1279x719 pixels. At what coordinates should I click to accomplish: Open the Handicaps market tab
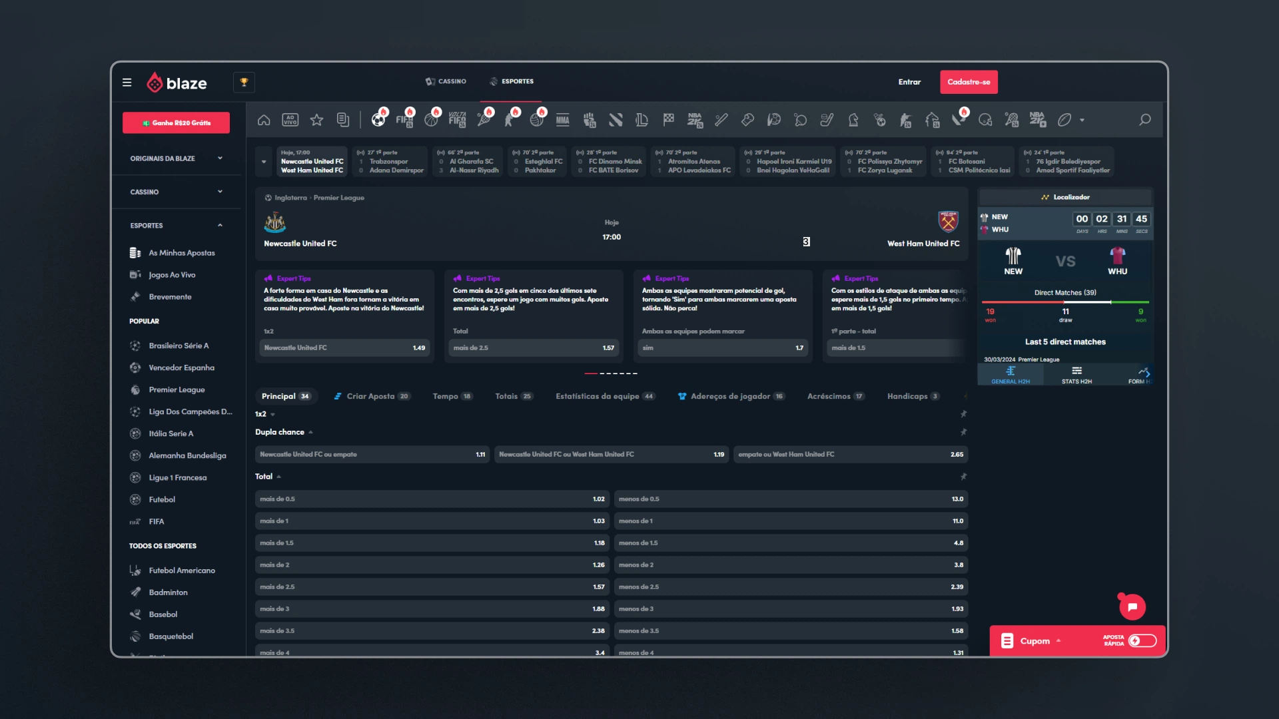point(913,396)
